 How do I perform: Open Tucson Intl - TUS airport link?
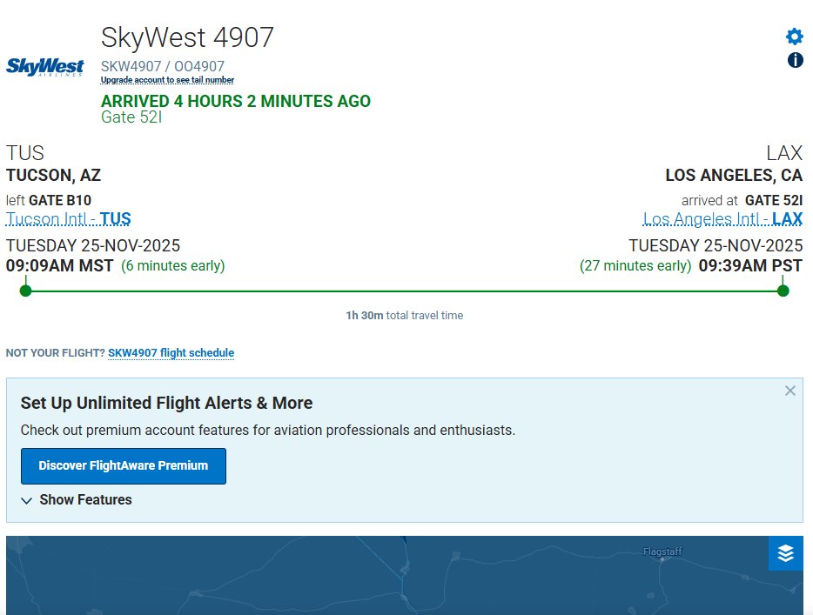click(x=69, y=218)
